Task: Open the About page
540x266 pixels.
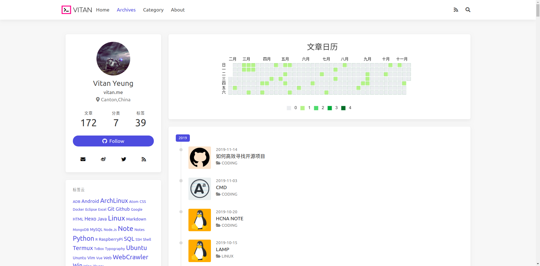Action: 178,10
